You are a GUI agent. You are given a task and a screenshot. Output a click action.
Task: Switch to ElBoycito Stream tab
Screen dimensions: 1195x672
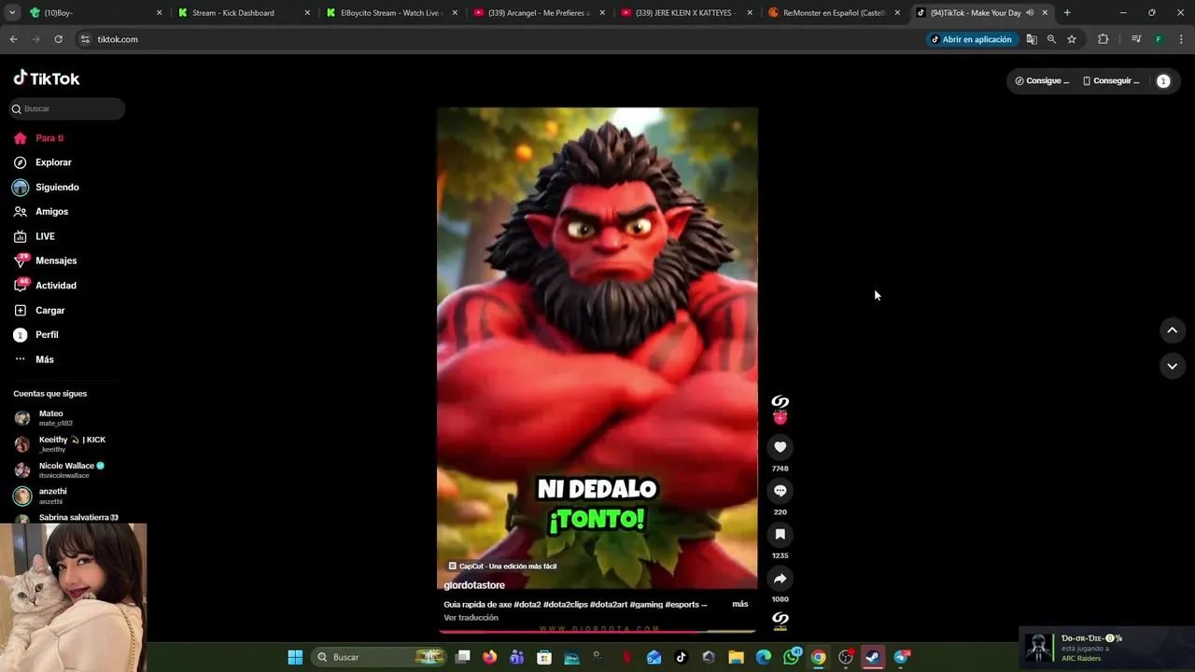[x=392, y=13]
